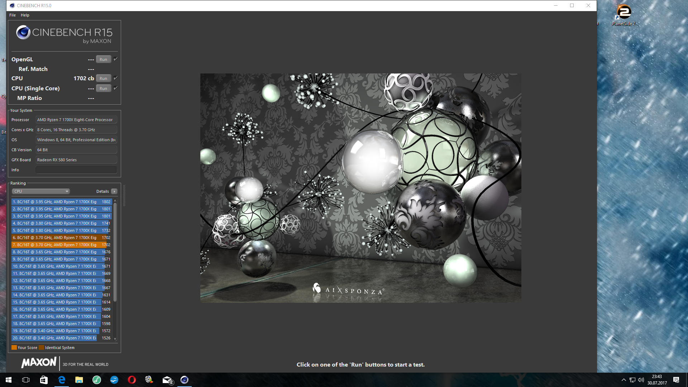This screenshot has width=688, height=387.
Task: Open the File menu
Action: tap(13, 15)
